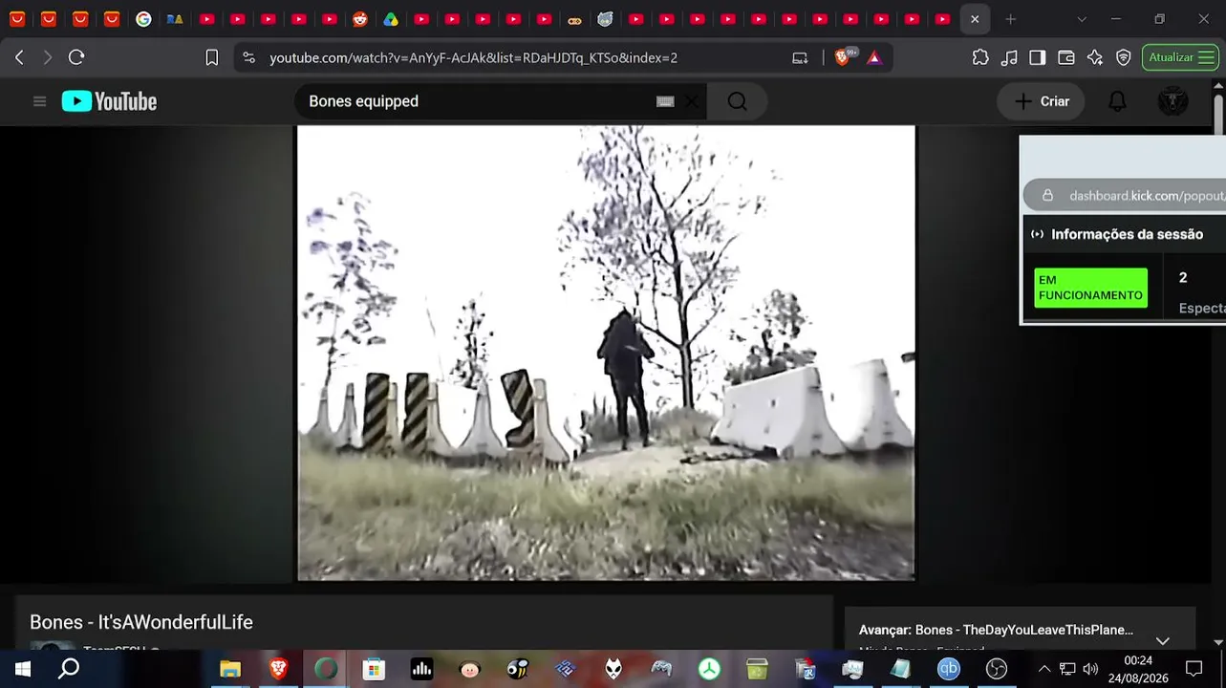
Task: Click the video player to pause
Action: pyautogui.click(x=606, y=353)
